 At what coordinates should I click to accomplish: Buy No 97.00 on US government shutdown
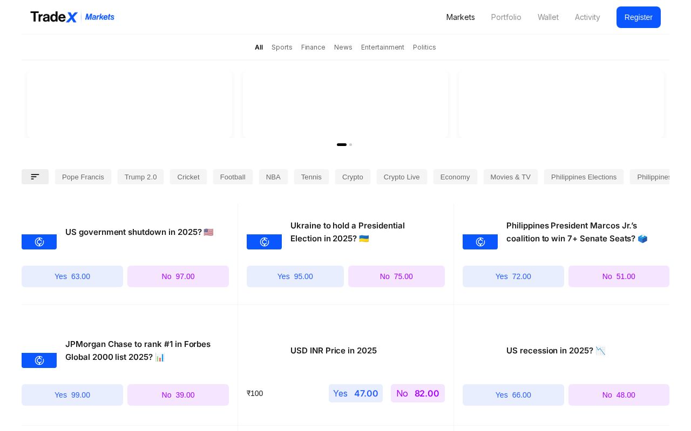point(178,276)
